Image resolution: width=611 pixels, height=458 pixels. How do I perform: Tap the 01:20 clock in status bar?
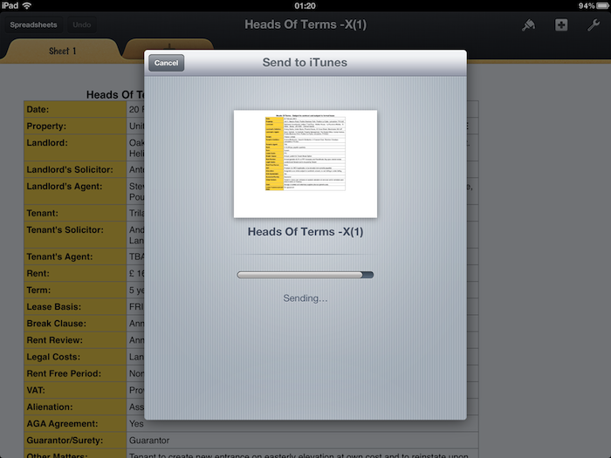[305, 5]
